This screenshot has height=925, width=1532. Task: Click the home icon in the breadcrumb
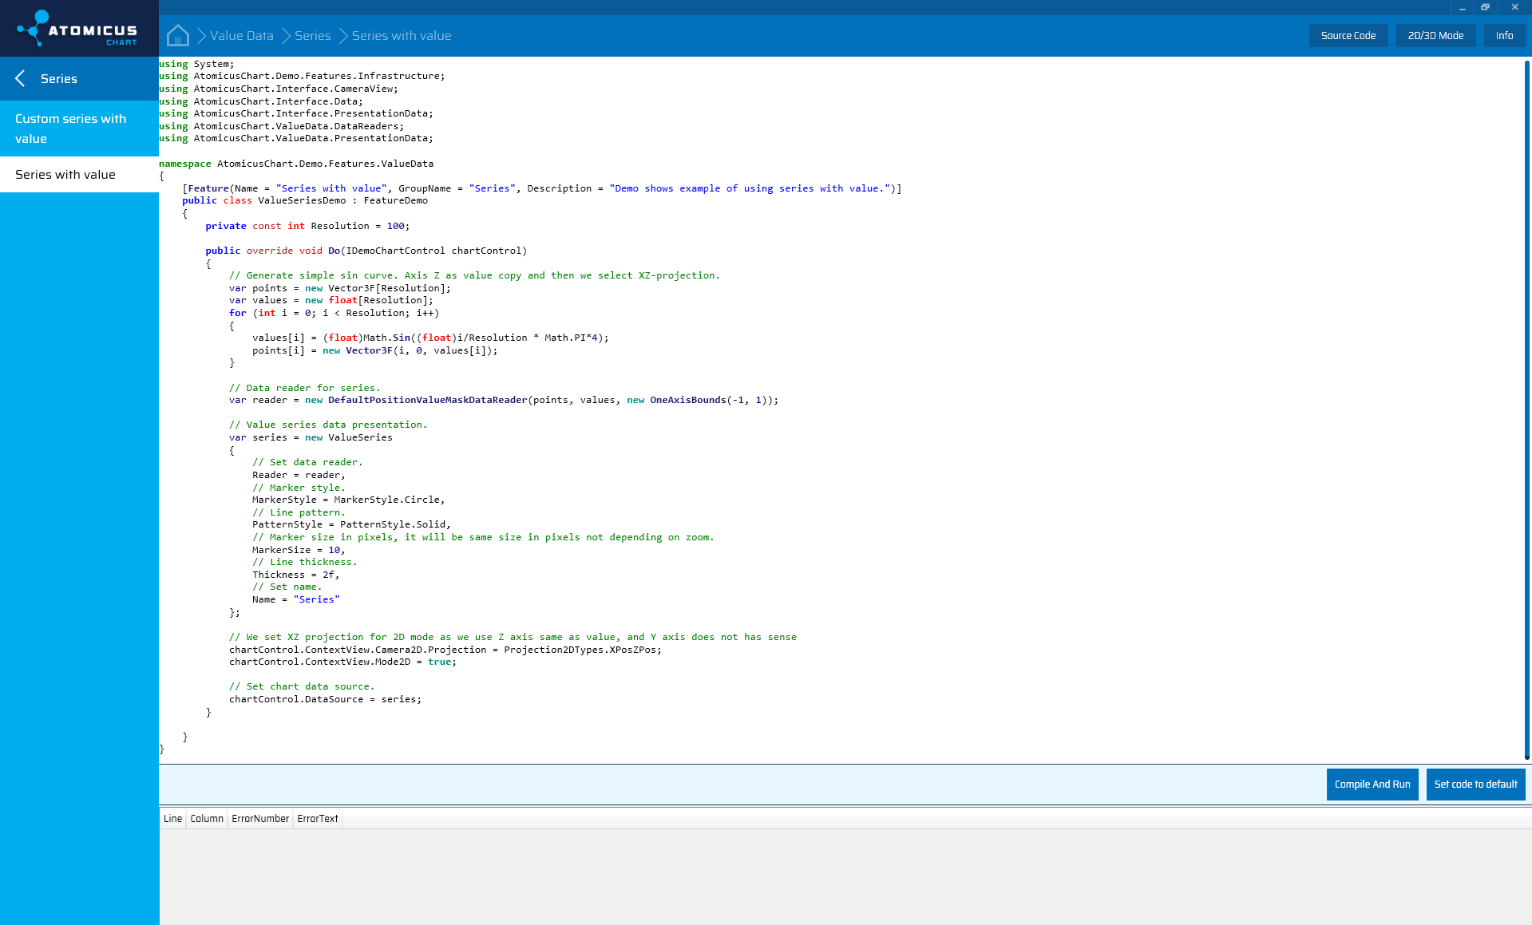(x=177, y=35)
